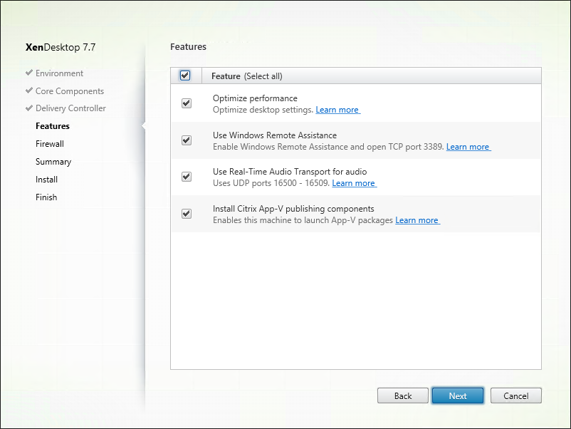Click Enable Windows Remote Assistance TCP 3389 description
Screen dimensions: 571x429
coord(328,147)
